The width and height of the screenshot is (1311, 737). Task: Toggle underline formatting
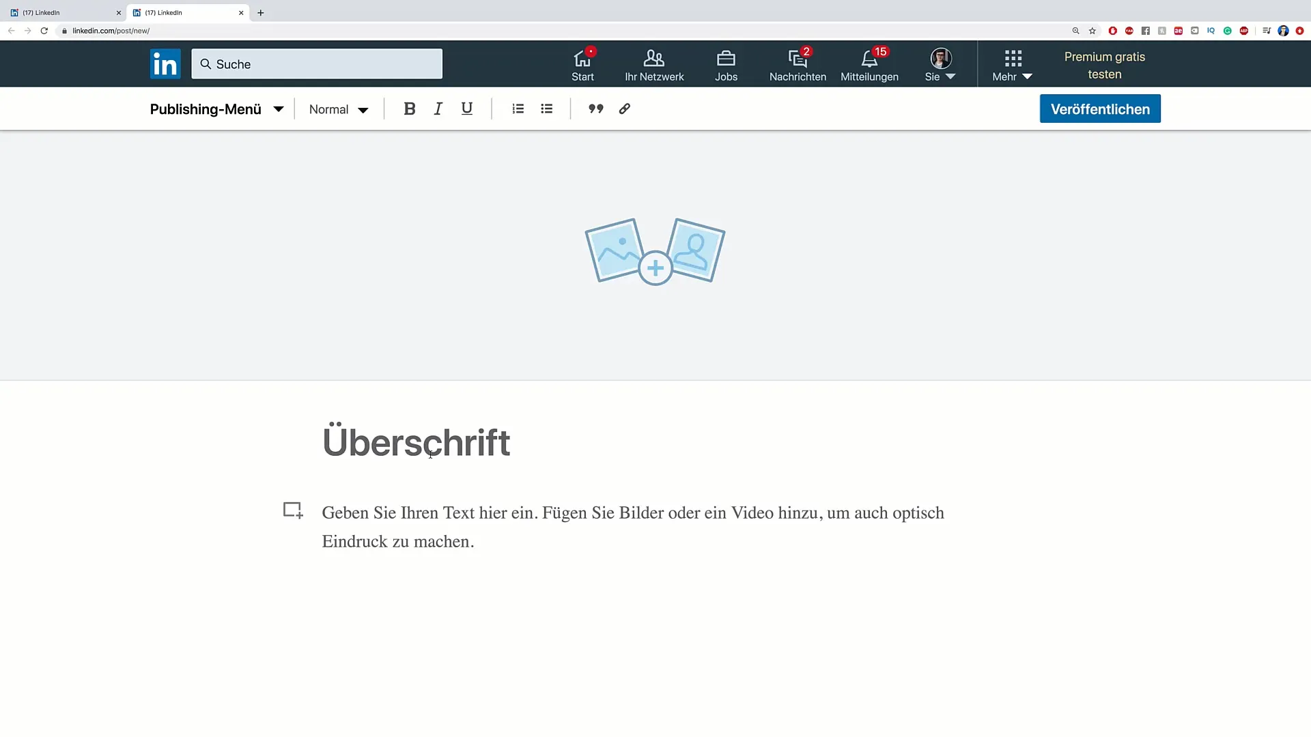467,109
